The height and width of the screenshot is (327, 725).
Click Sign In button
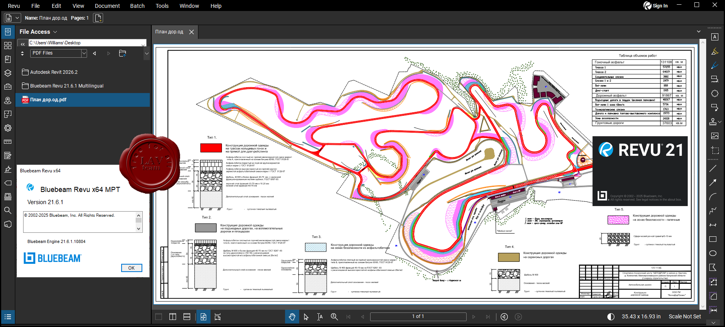[656, 5]
